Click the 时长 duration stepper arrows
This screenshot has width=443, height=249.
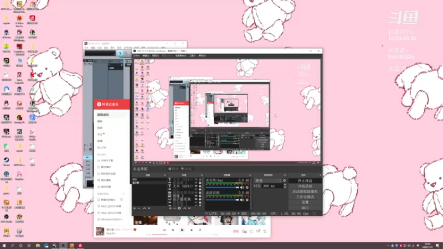coord(285,186)
